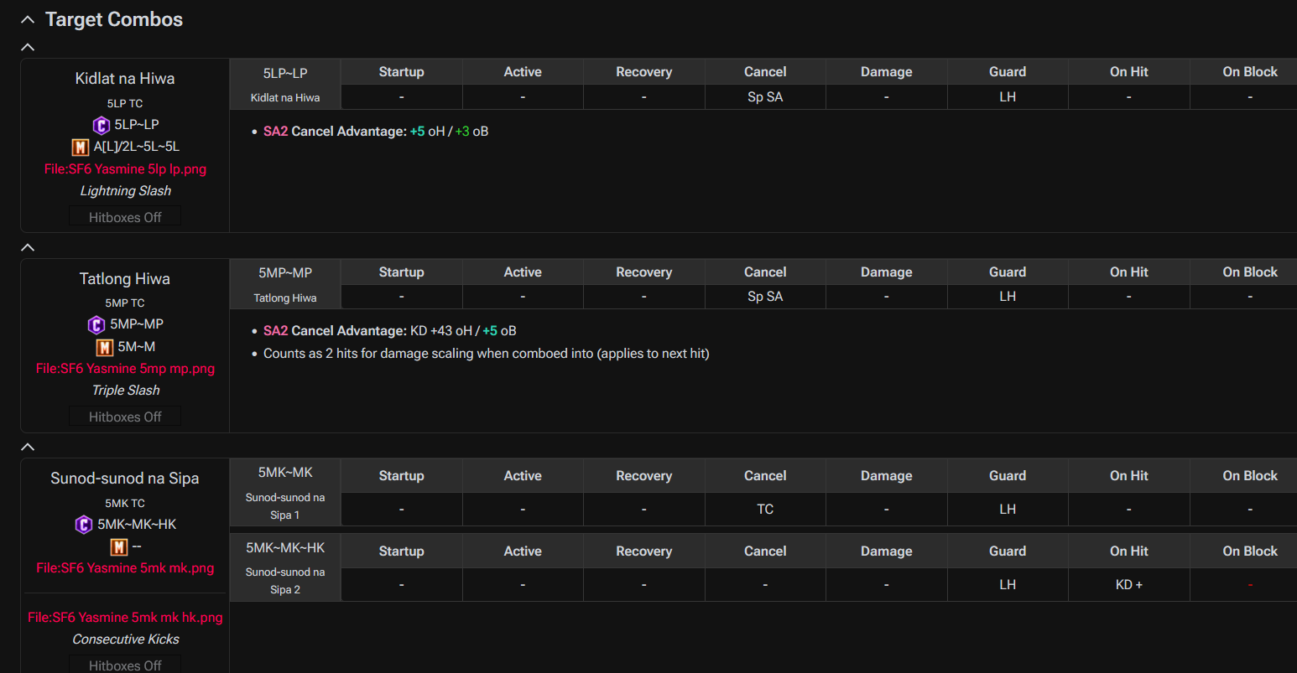The image size is (1297, 673).
Task: Click the A[L]/2L~5L~5L Modern input text
Action: coord(136,147)
